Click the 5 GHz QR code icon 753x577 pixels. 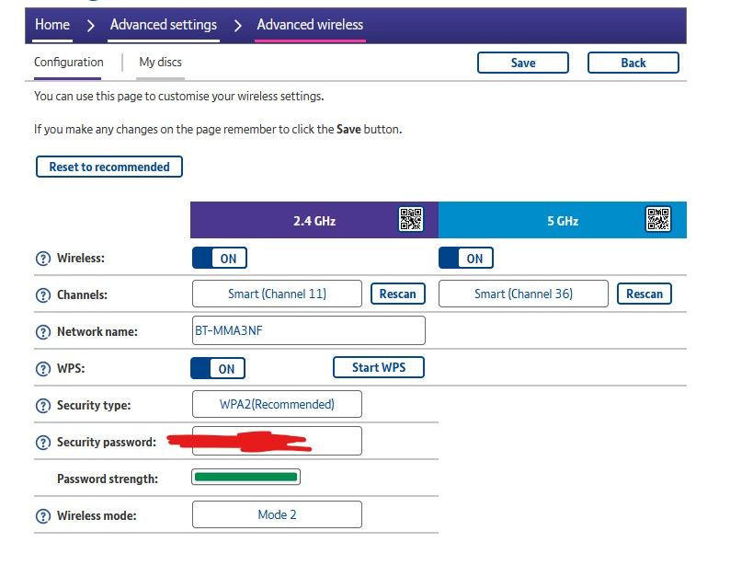tap(659, 219)
